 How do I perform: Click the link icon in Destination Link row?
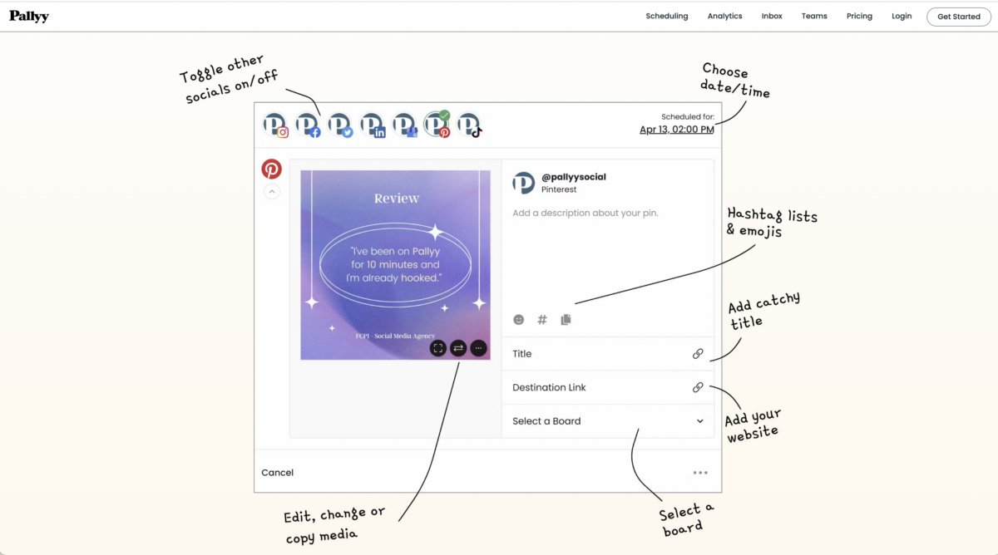click(698, 387)
